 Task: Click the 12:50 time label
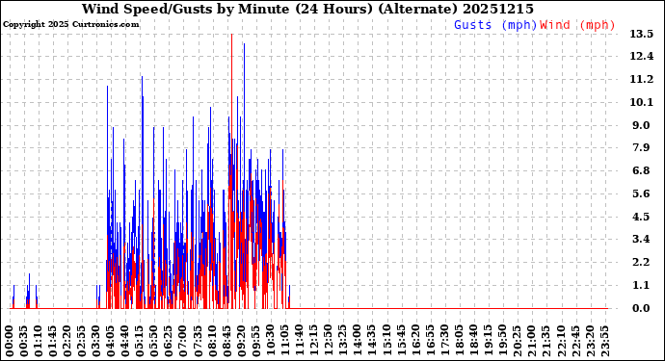329,342
